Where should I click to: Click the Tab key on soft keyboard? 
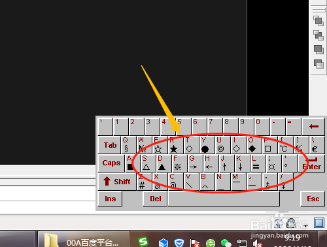(109, 145)
